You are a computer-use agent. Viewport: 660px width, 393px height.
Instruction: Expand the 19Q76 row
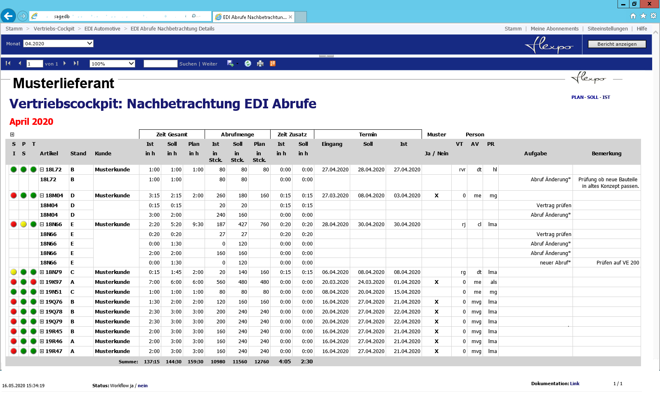point(42,302)
